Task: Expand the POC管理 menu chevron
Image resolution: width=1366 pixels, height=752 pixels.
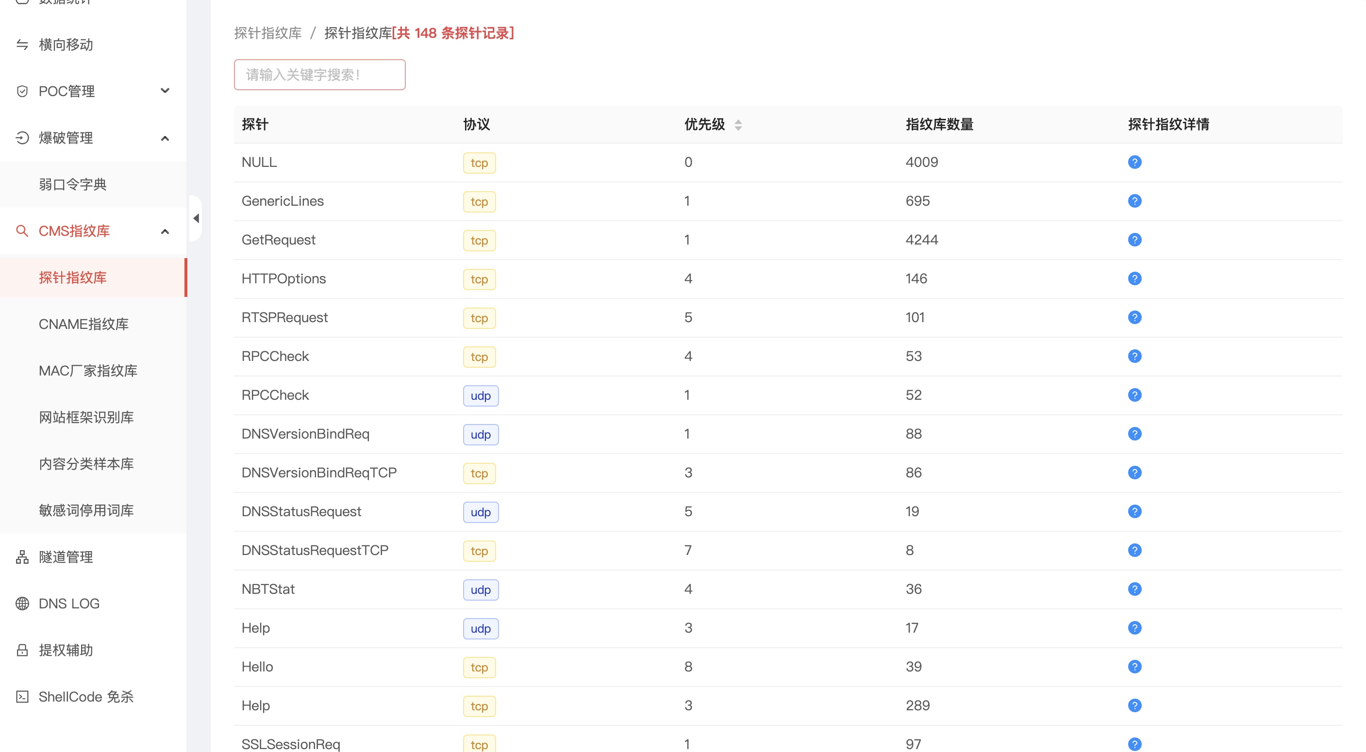Action: [165, 91]
